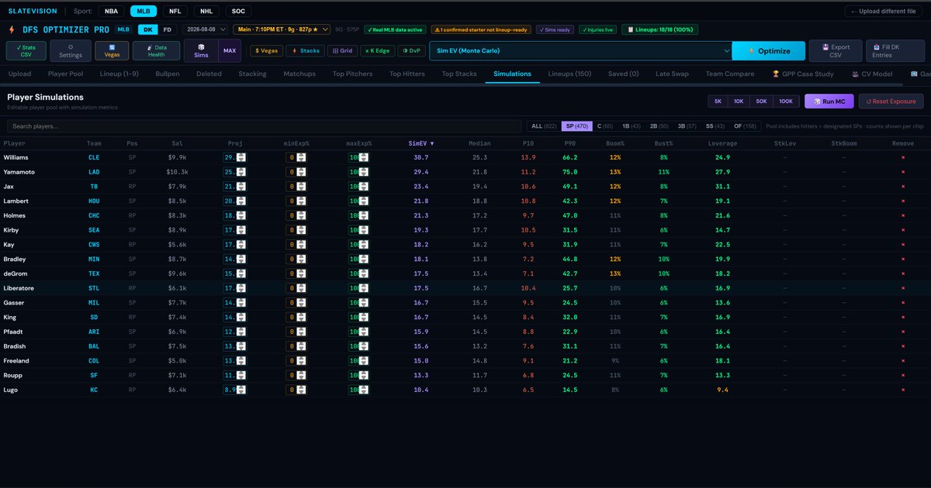Remove Yamamoto from player pool
Viewport: 931px width, 488px height.
click(x=903, y=172)
